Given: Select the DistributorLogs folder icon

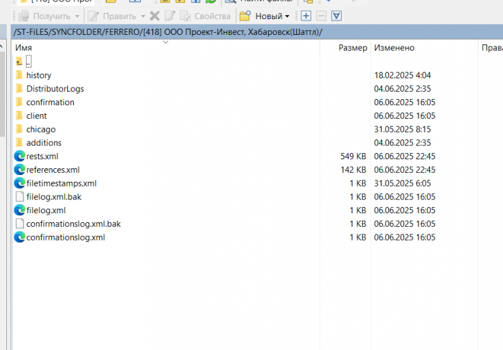Looking at the screenshot, I should click(19, 89).
